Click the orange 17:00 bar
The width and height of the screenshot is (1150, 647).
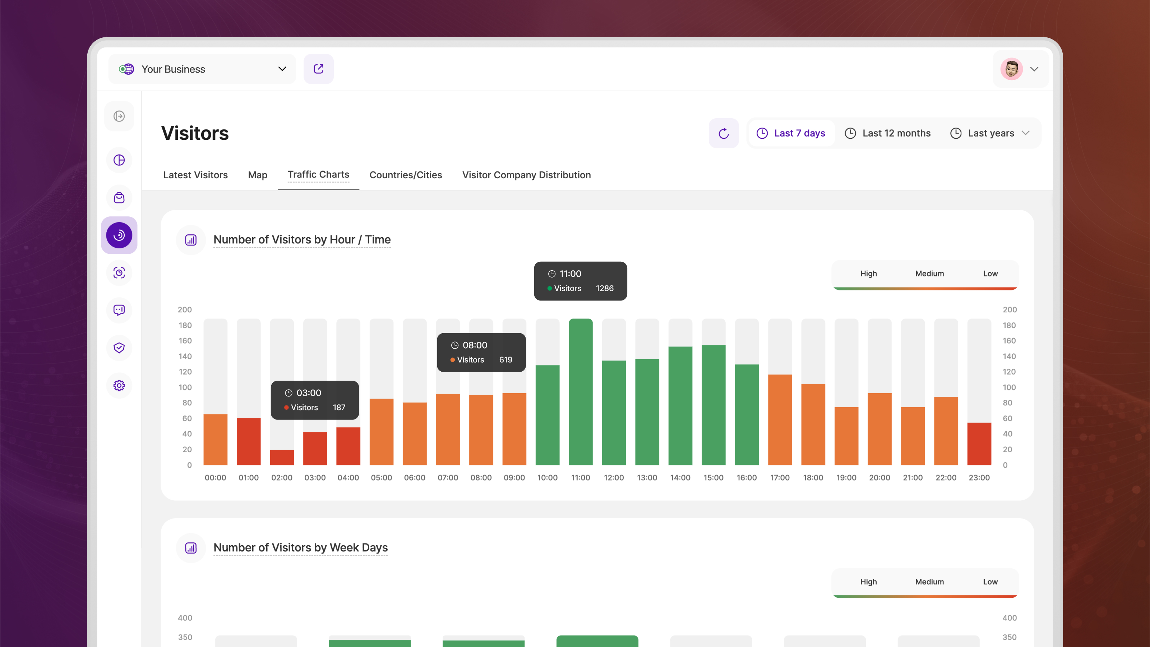coord(780,420)
